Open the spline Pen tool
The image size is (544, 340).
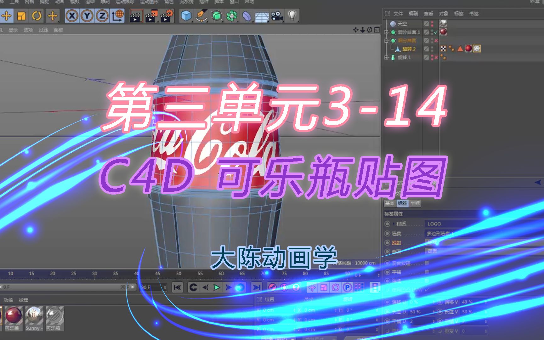point(201,15)
